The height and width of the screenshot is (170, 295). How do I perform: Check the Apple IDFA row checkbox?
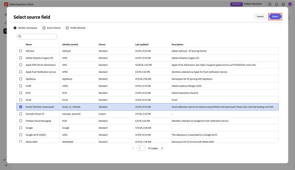[x=21, y=65]
